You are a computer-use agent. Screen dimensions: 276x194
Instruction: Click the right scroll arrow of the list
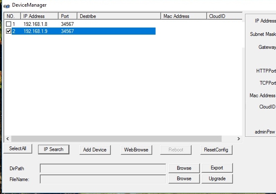[239, 139]
